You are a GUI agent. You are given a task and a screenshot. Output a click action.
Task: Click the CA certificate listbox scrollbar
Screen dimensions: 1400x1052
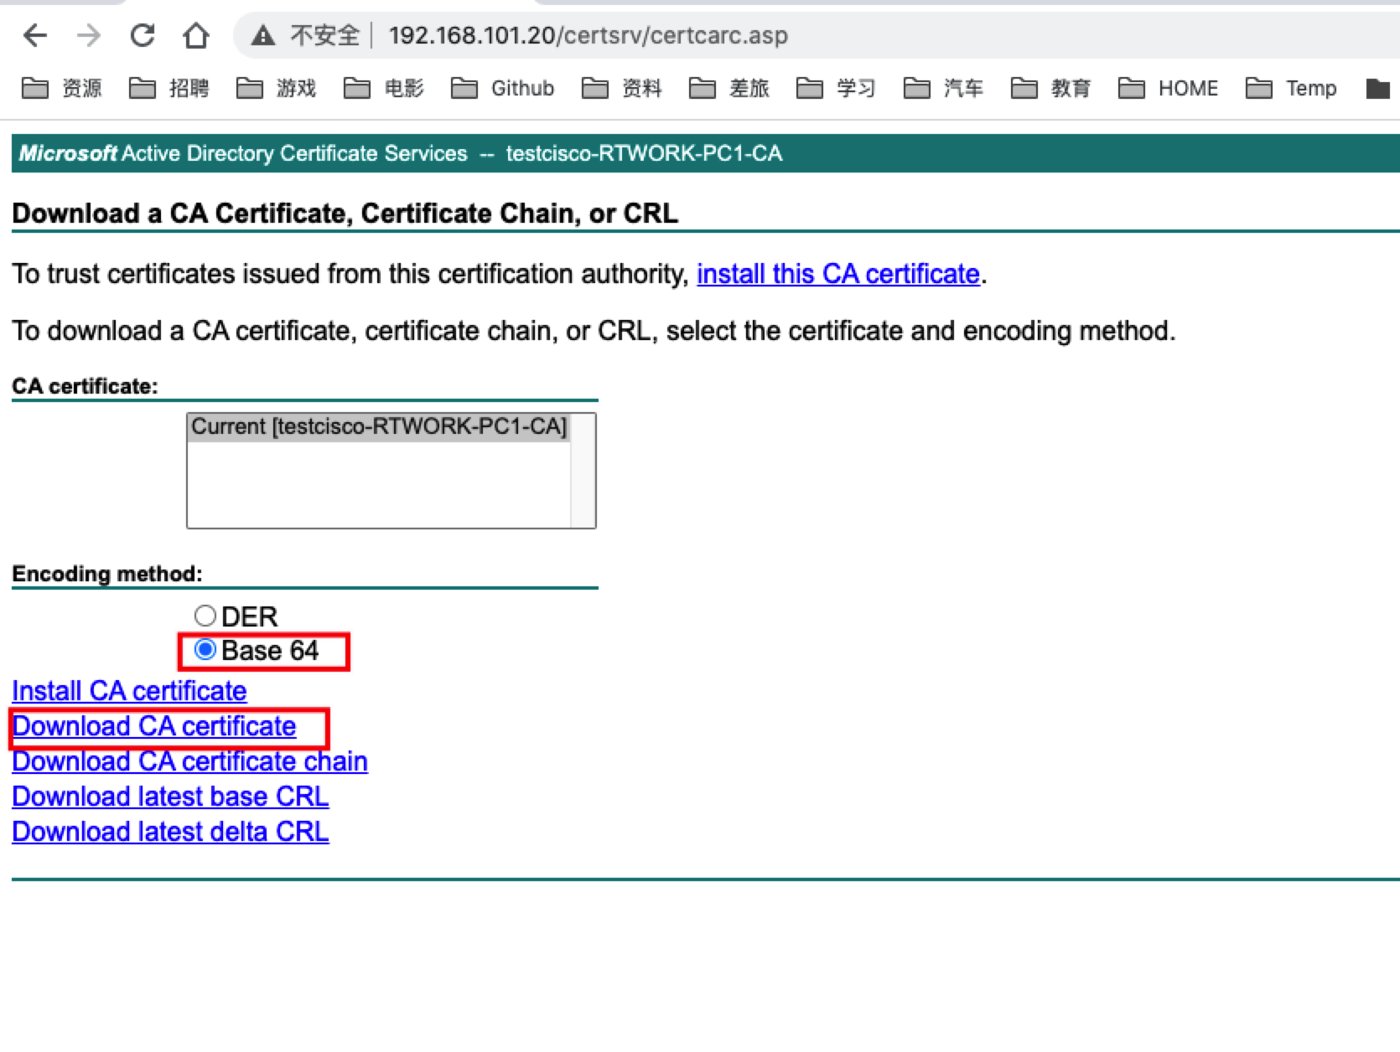click(583, 470)
